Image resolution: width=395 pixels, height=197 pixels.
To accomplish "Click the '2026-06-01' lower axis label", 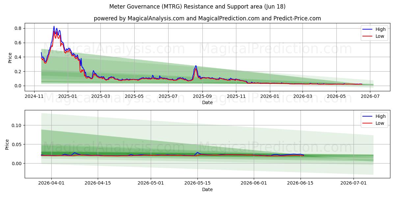I will 254,183.
